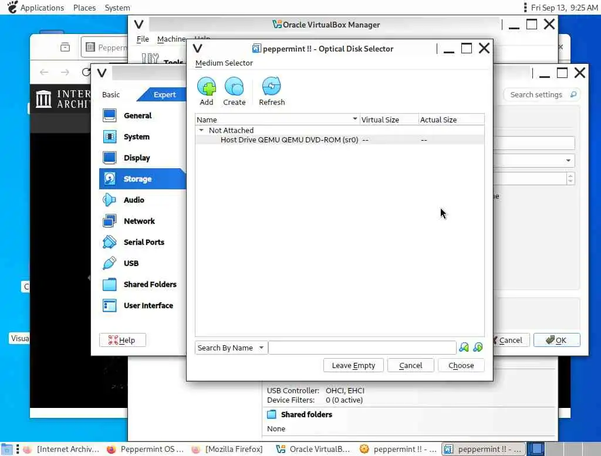Click the search next match icon

(478, 347)
